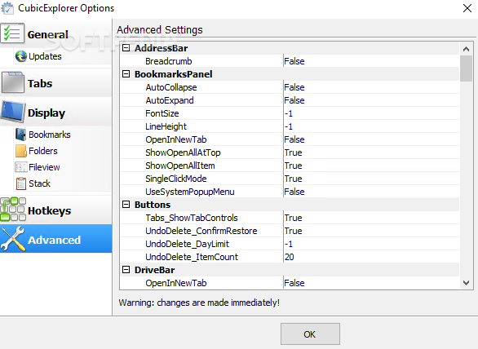Viewport: 478px width, 349px height.
Task: Click the Bookmarks book icon
Action: [20, 135]
